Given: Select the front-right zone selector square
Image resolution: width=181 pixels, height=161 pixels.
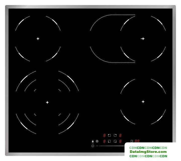Looking at the screenshot, I should click(x=115, y=141).
